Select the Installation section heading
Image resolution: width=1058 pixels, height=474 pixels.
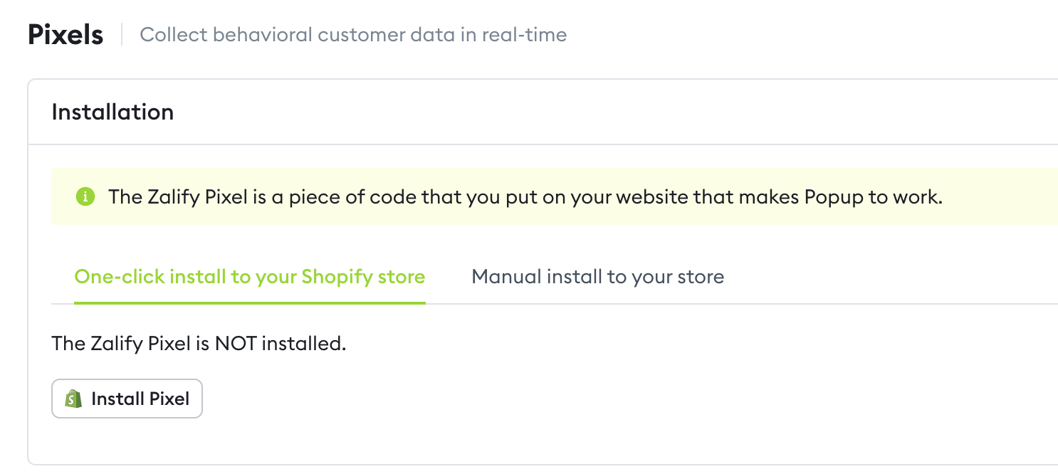[x=112, y=112]
